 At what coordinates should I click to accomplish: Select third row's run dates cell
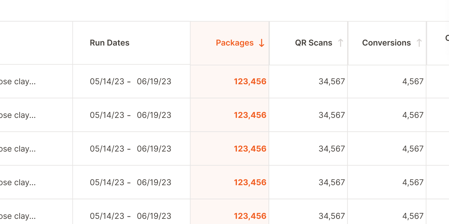131,149
